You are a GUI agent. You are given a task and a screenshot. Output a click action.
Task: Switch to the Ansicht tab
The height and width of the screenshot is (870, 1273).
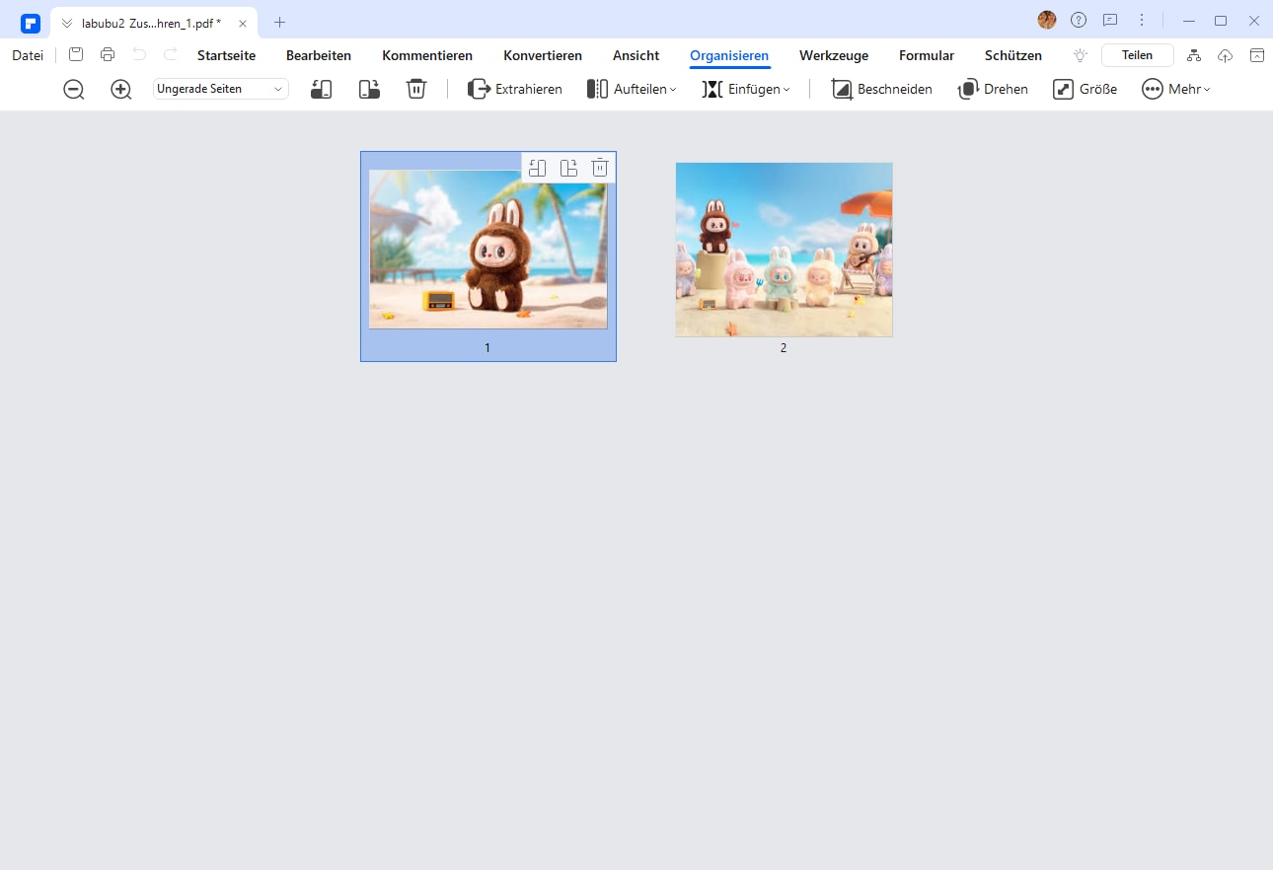pyautogui.click(x=636, y=55)
